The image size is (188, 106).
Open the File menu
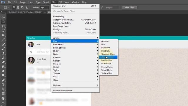[x=9, y=2]
